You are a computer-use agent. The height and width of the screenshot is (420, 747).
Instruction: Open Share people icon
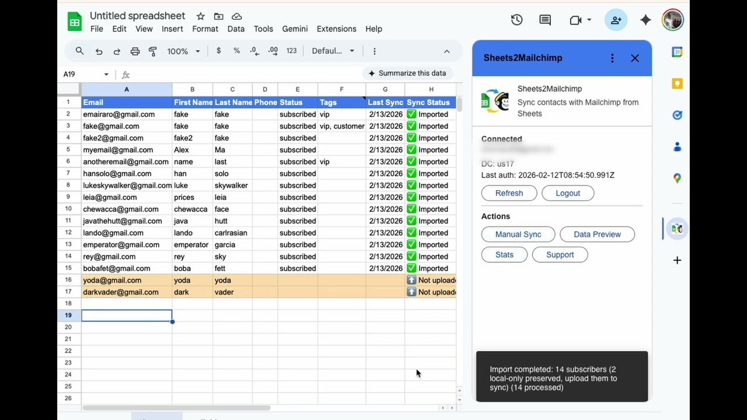(616, 20)
